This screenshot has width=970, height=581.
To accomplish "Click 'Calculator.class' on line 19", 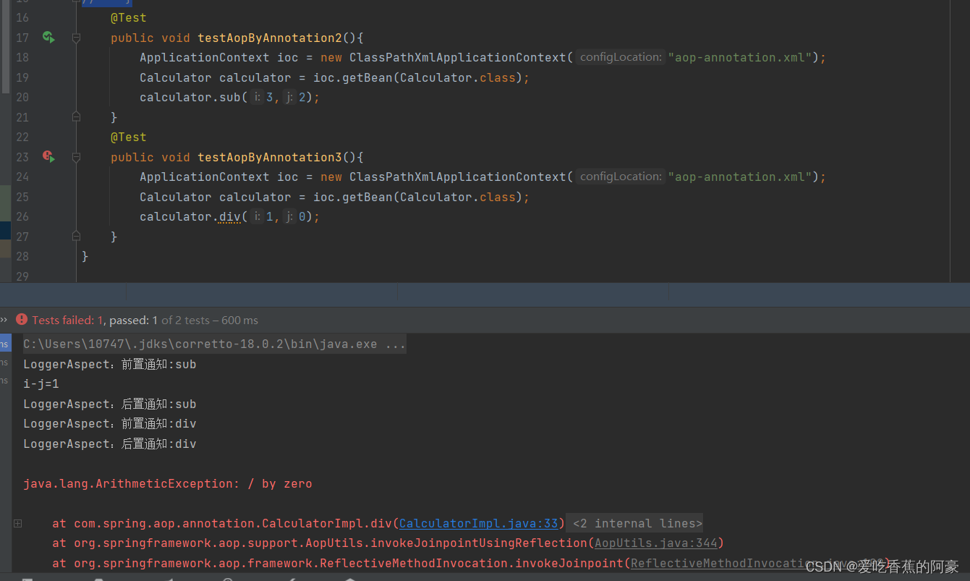I will pyautogui.click(x=457, y=77).
